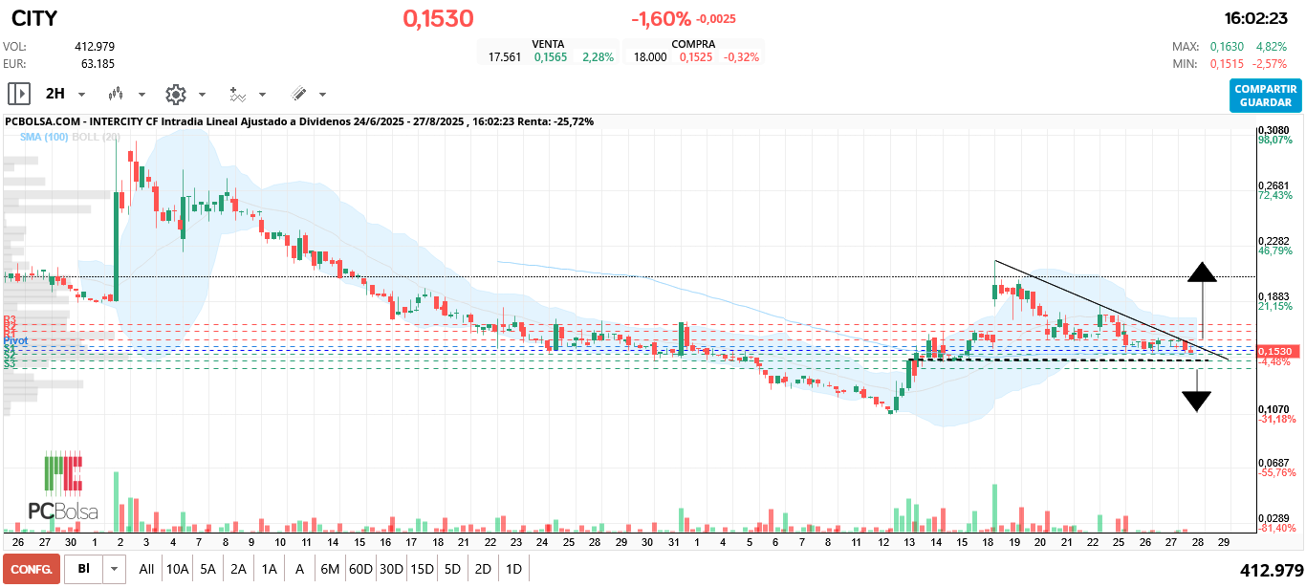Open the CONFG. button
Viewport: 1306px width, 588px height.
(31, 569)
